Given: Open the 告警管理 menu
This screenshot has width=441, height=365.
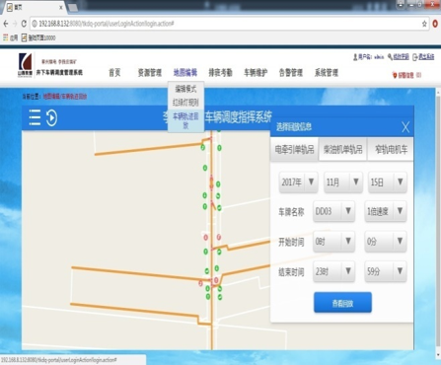Looking at the screenshot, I should click(291, 73).
